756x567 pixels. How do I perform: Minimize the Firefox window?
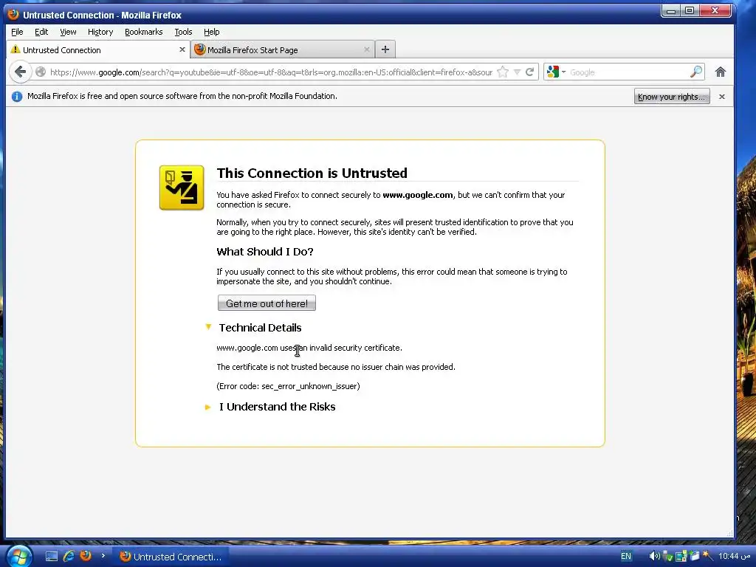[670, 10]
